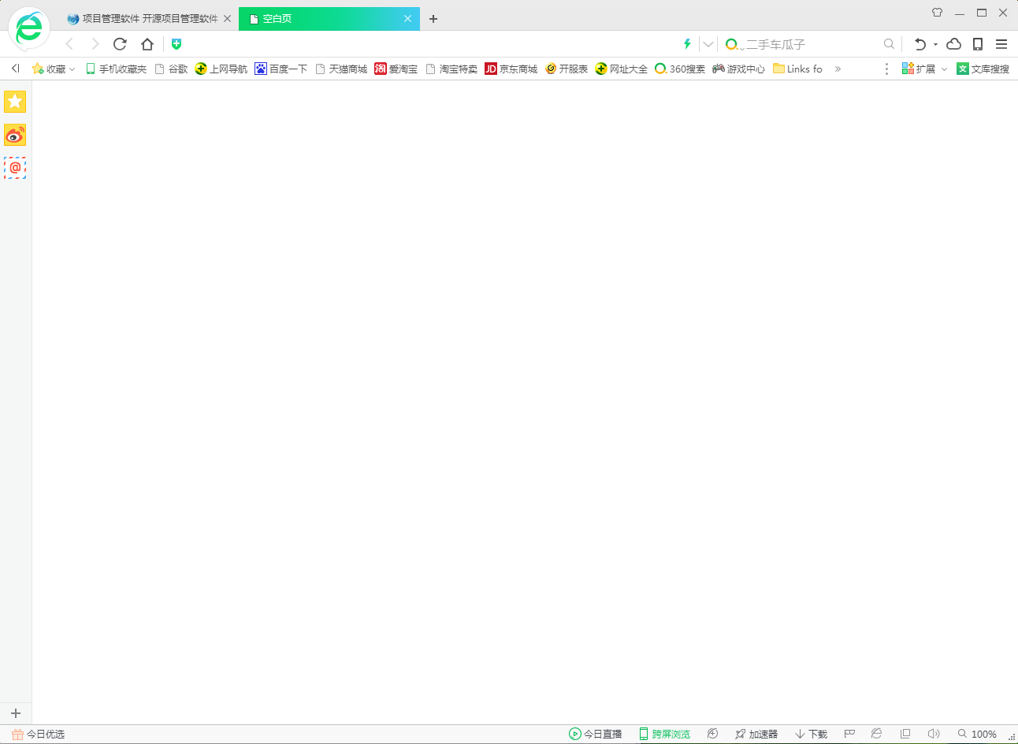Screen dimensions: 1018x744
Task: Click the mobile phone icon in toolbar
Action: pyautogui.click(x=978, y=44)
